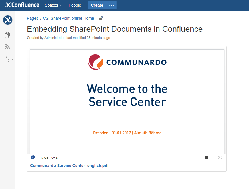The width and height of the screenshot is (249, 189).
Task: Open CSI SharePoint online Home breadcrumb
Action: [x=68, y=18]
